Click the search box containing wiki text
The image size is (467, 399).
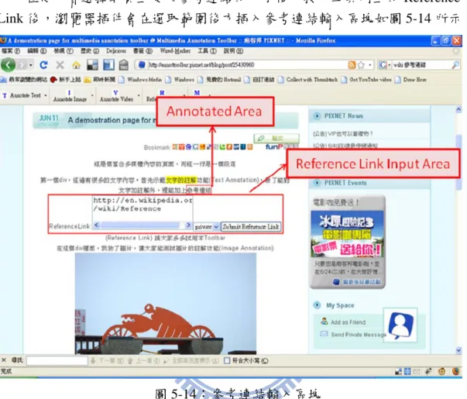pyautogui.click(x=421, y=64)
